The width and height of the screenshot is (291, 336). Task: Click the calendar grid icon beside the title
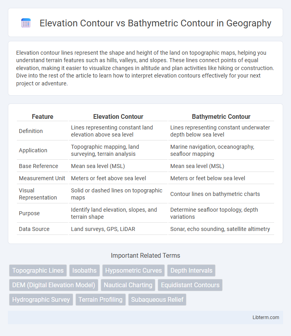26,23
